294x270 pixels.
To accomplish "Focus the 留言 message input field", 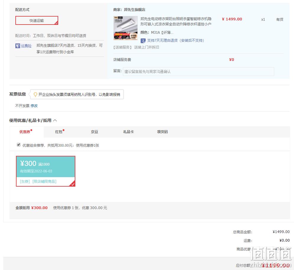I will [198, 72].
